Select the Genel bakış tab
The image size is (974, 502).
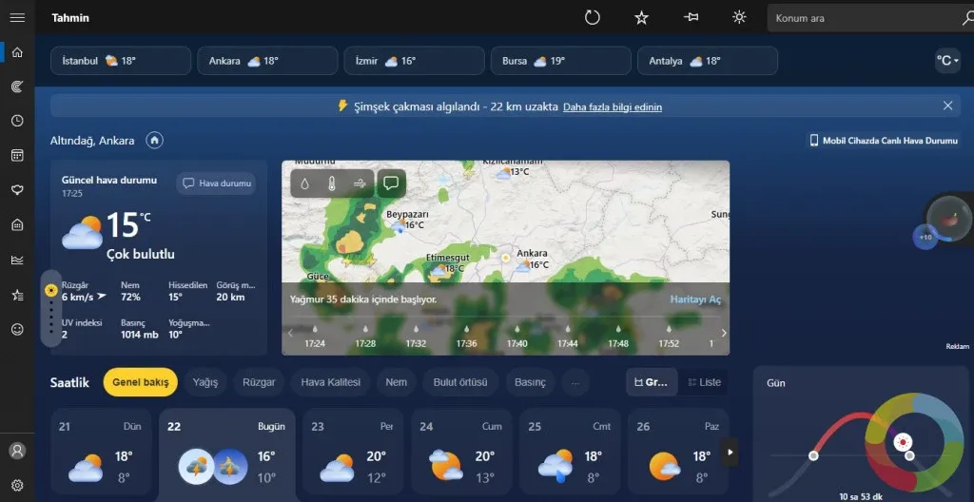pos(141,382)
